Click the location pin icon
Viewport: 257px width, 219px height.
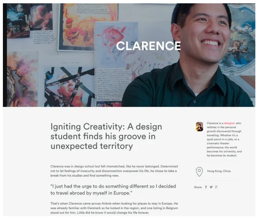pyautogui.click(x=199, y=172)
